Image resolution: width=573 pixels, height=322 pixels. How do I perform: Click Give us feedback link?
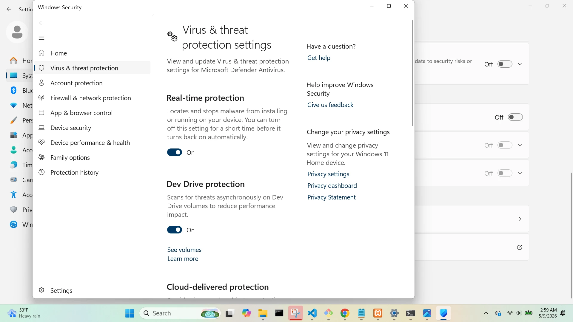330,105
